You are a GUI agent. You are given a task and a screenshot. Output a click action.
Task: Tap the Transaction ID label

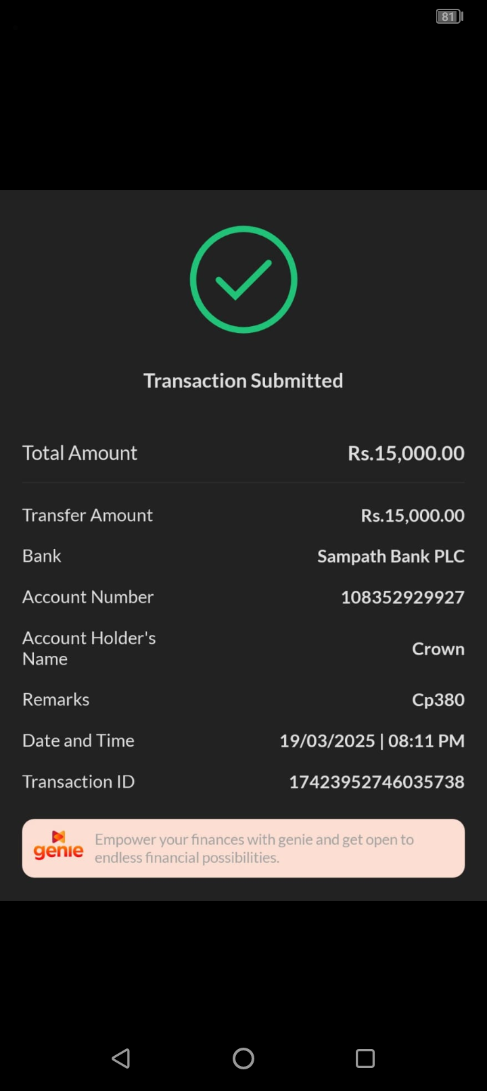pos(78,782)
